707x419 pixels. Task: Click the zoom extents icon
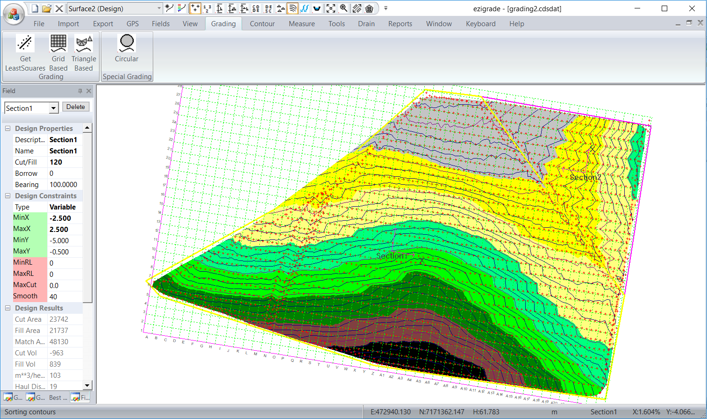click(x=331, y=8)
